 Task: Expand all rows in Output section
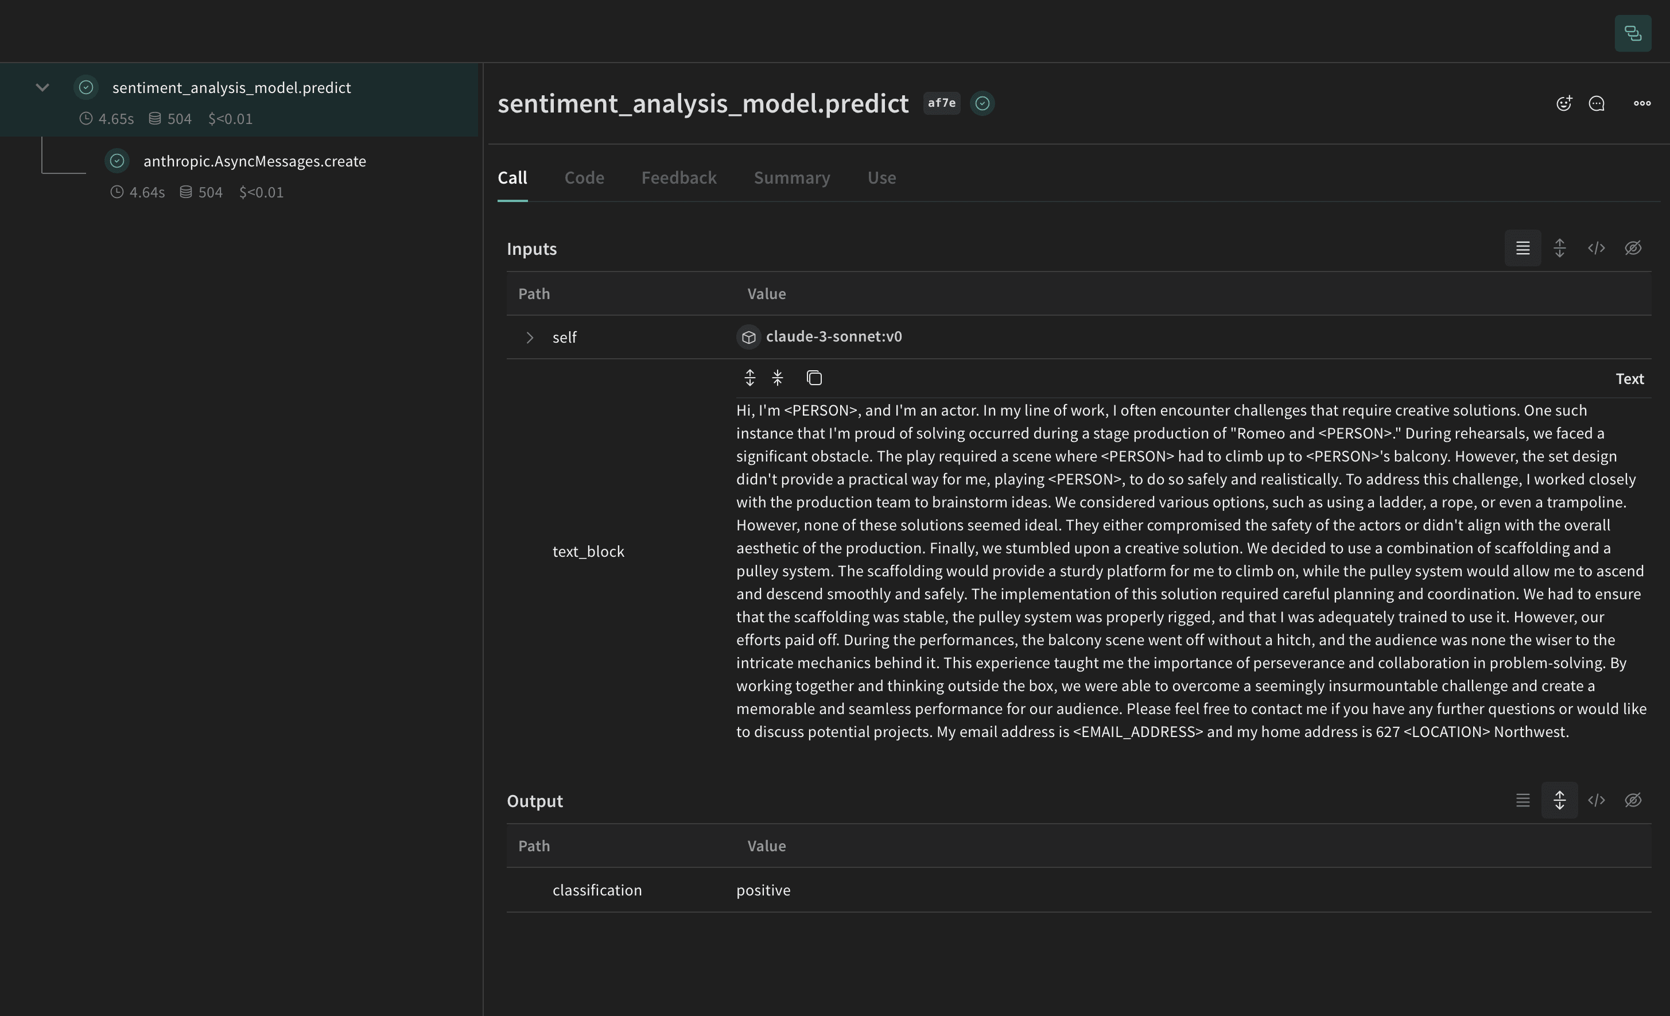pyautogui.click(x=1559, y=801)
